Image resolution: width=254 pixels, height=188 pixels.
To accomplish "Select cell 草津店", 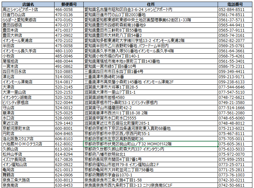I will 28,113.
